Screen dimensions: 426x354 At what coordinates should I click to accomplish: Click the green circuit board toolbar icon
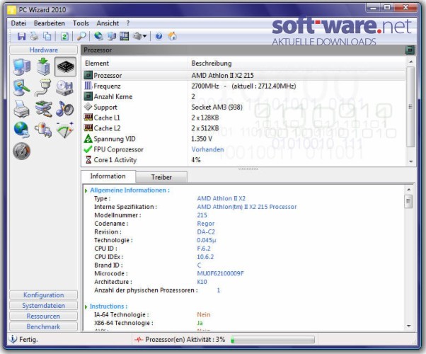(125, 36)
